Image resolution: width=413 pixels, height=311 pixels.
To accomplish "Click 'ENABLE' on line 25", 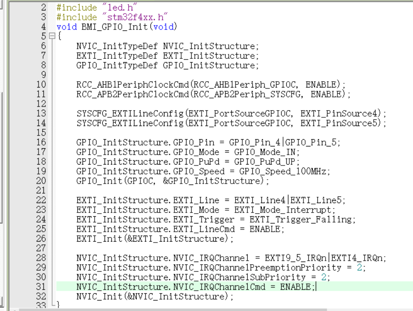I will pos(265,229).
